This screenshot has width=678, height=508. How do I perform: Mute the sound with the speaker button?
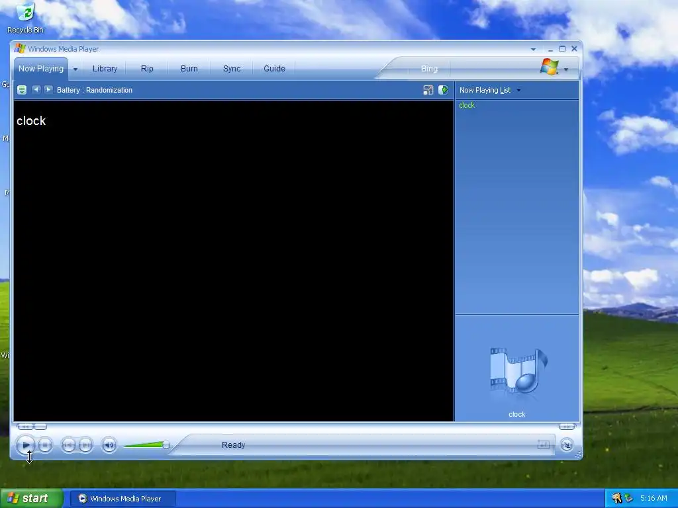tap(109, 445)
